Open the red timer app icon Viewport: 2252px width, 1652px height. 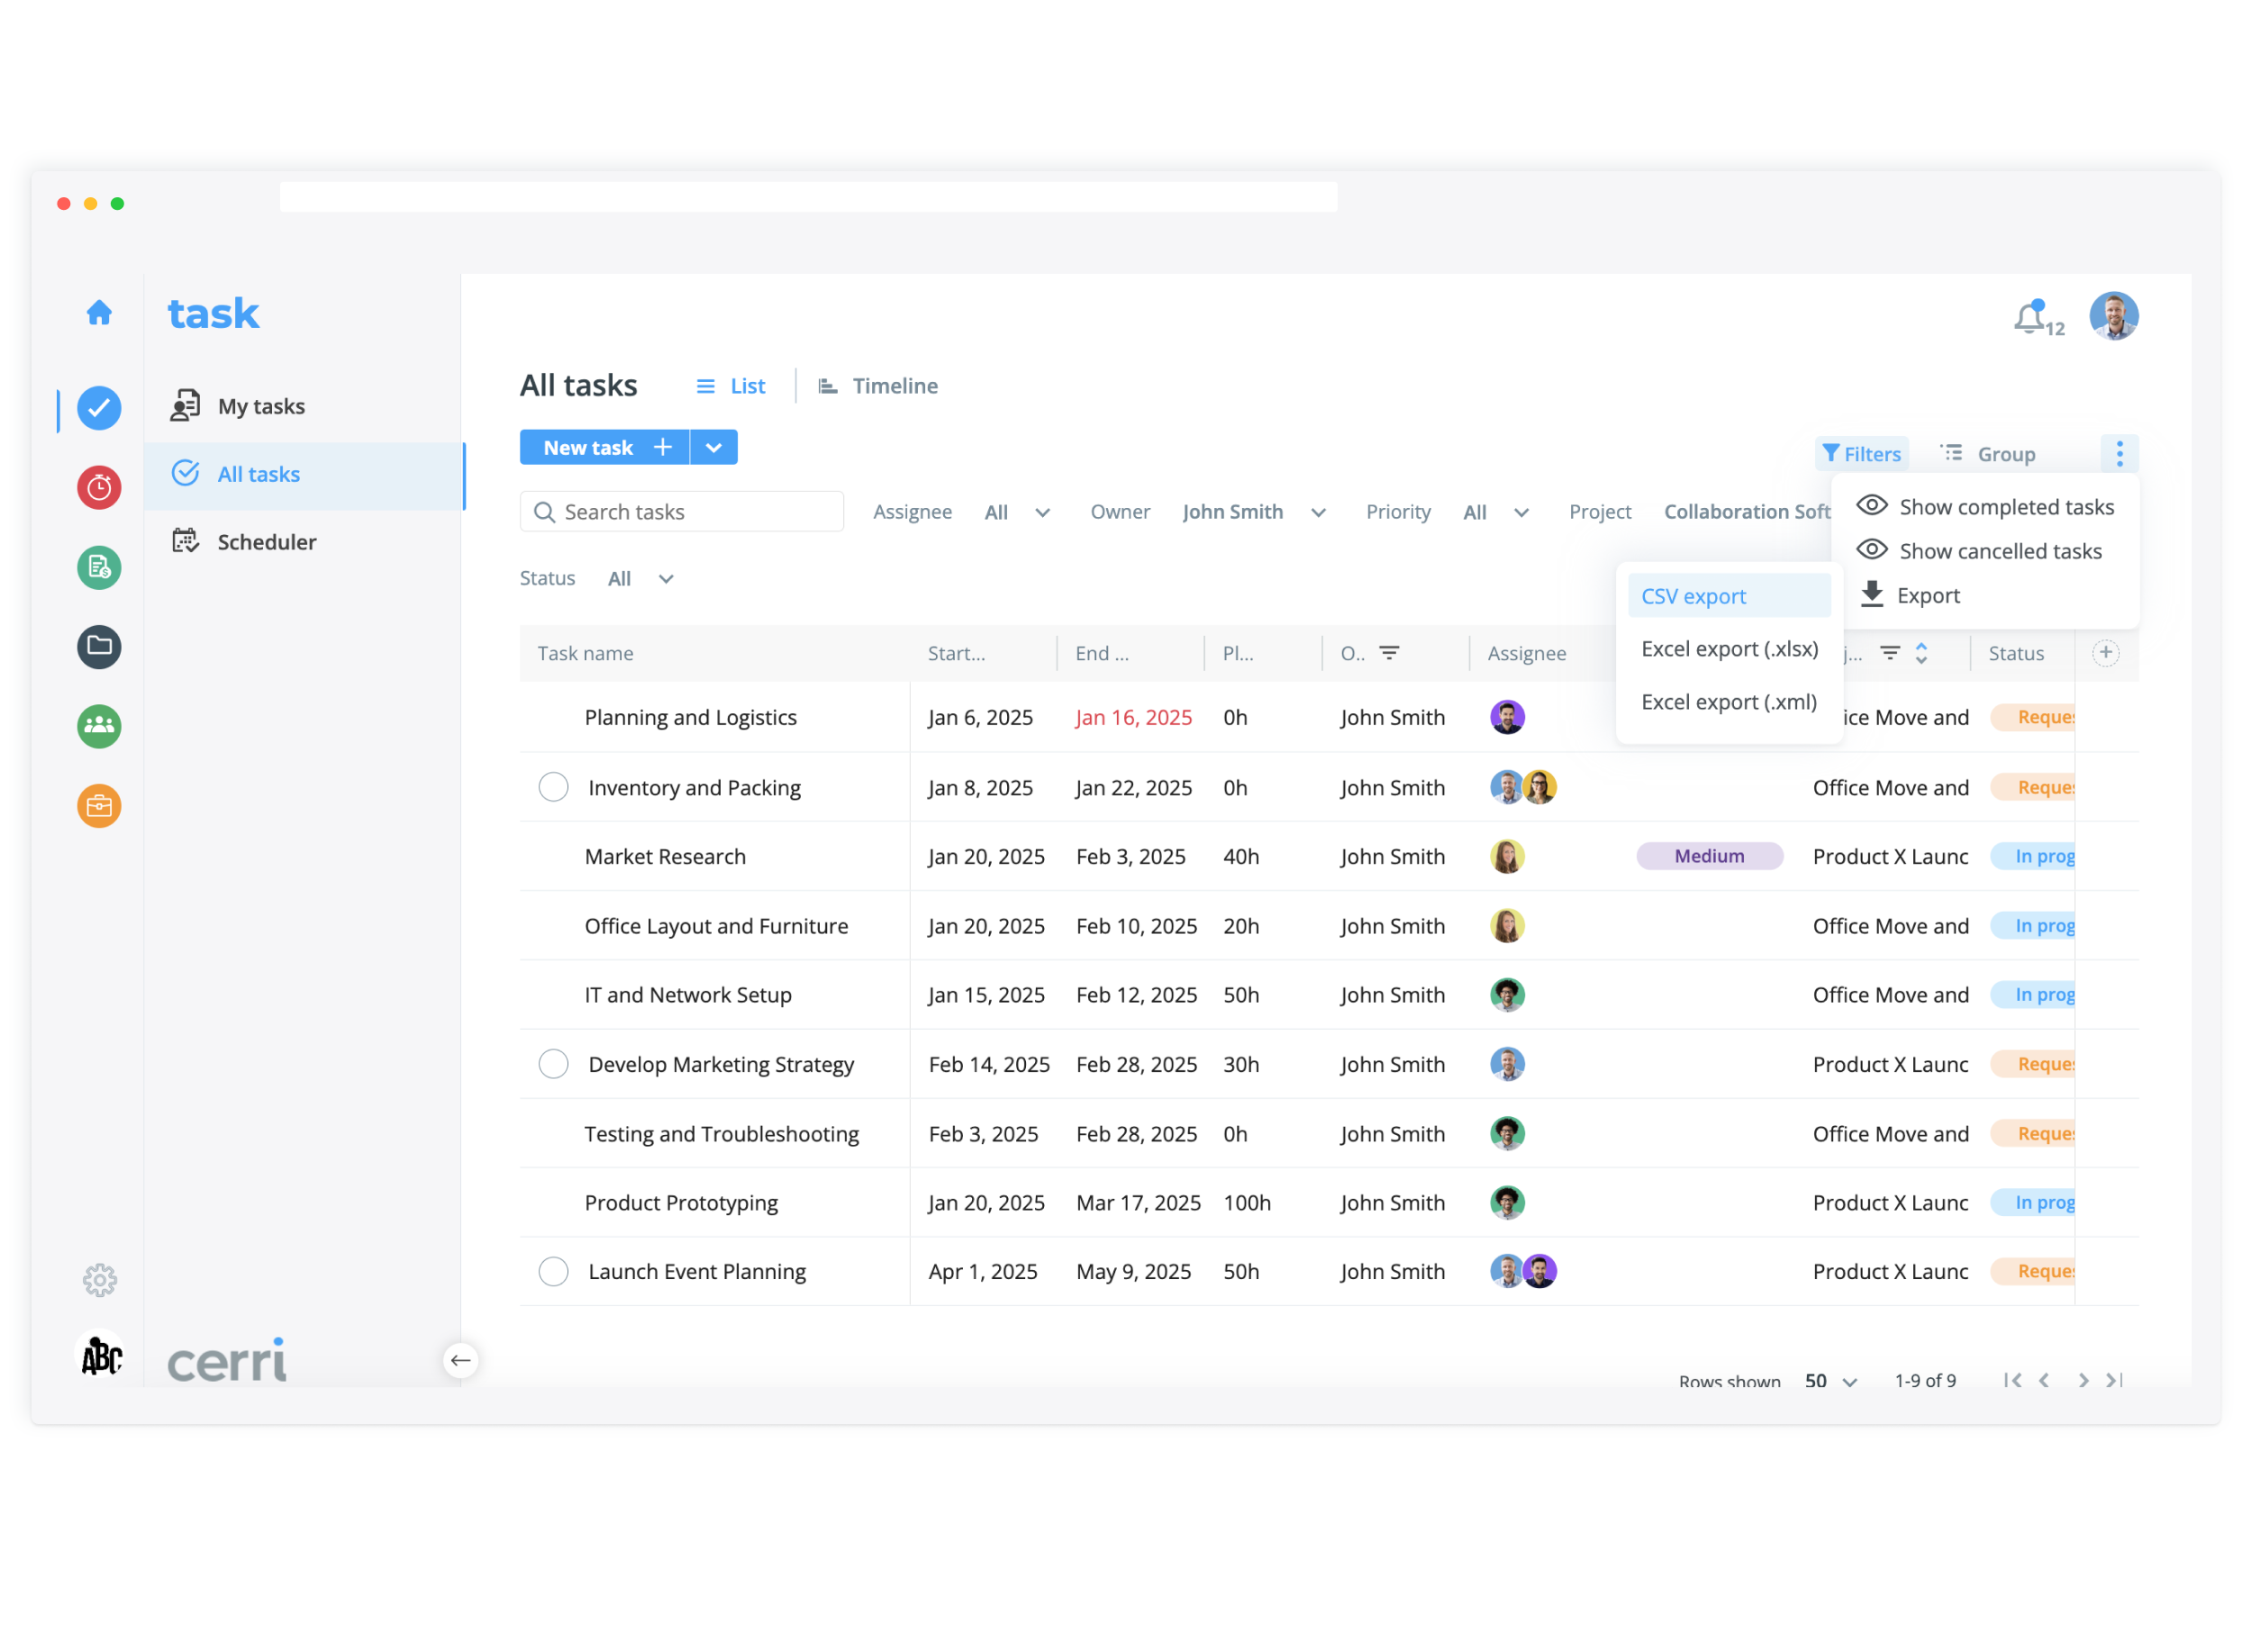pos(99,488)
